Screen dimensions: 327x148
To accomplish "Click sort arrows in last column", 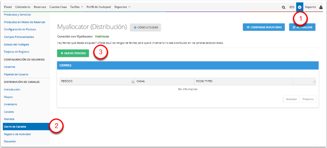I will point(315,82).
